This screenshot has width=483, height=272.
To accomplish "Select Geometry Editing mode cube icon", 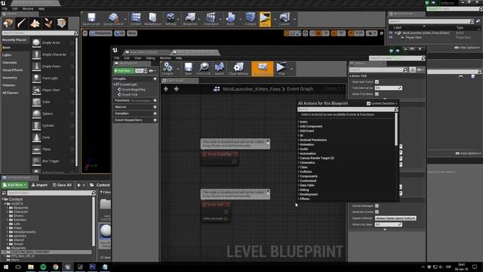I will point(62,23).
